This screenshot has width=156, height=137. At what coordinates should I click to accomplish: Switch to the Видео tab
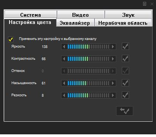pyautogui.click(x=81, y=14)
